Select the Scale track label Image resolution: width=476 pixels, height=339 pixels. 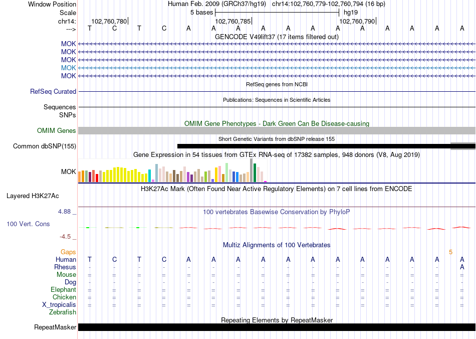point(68,13)
